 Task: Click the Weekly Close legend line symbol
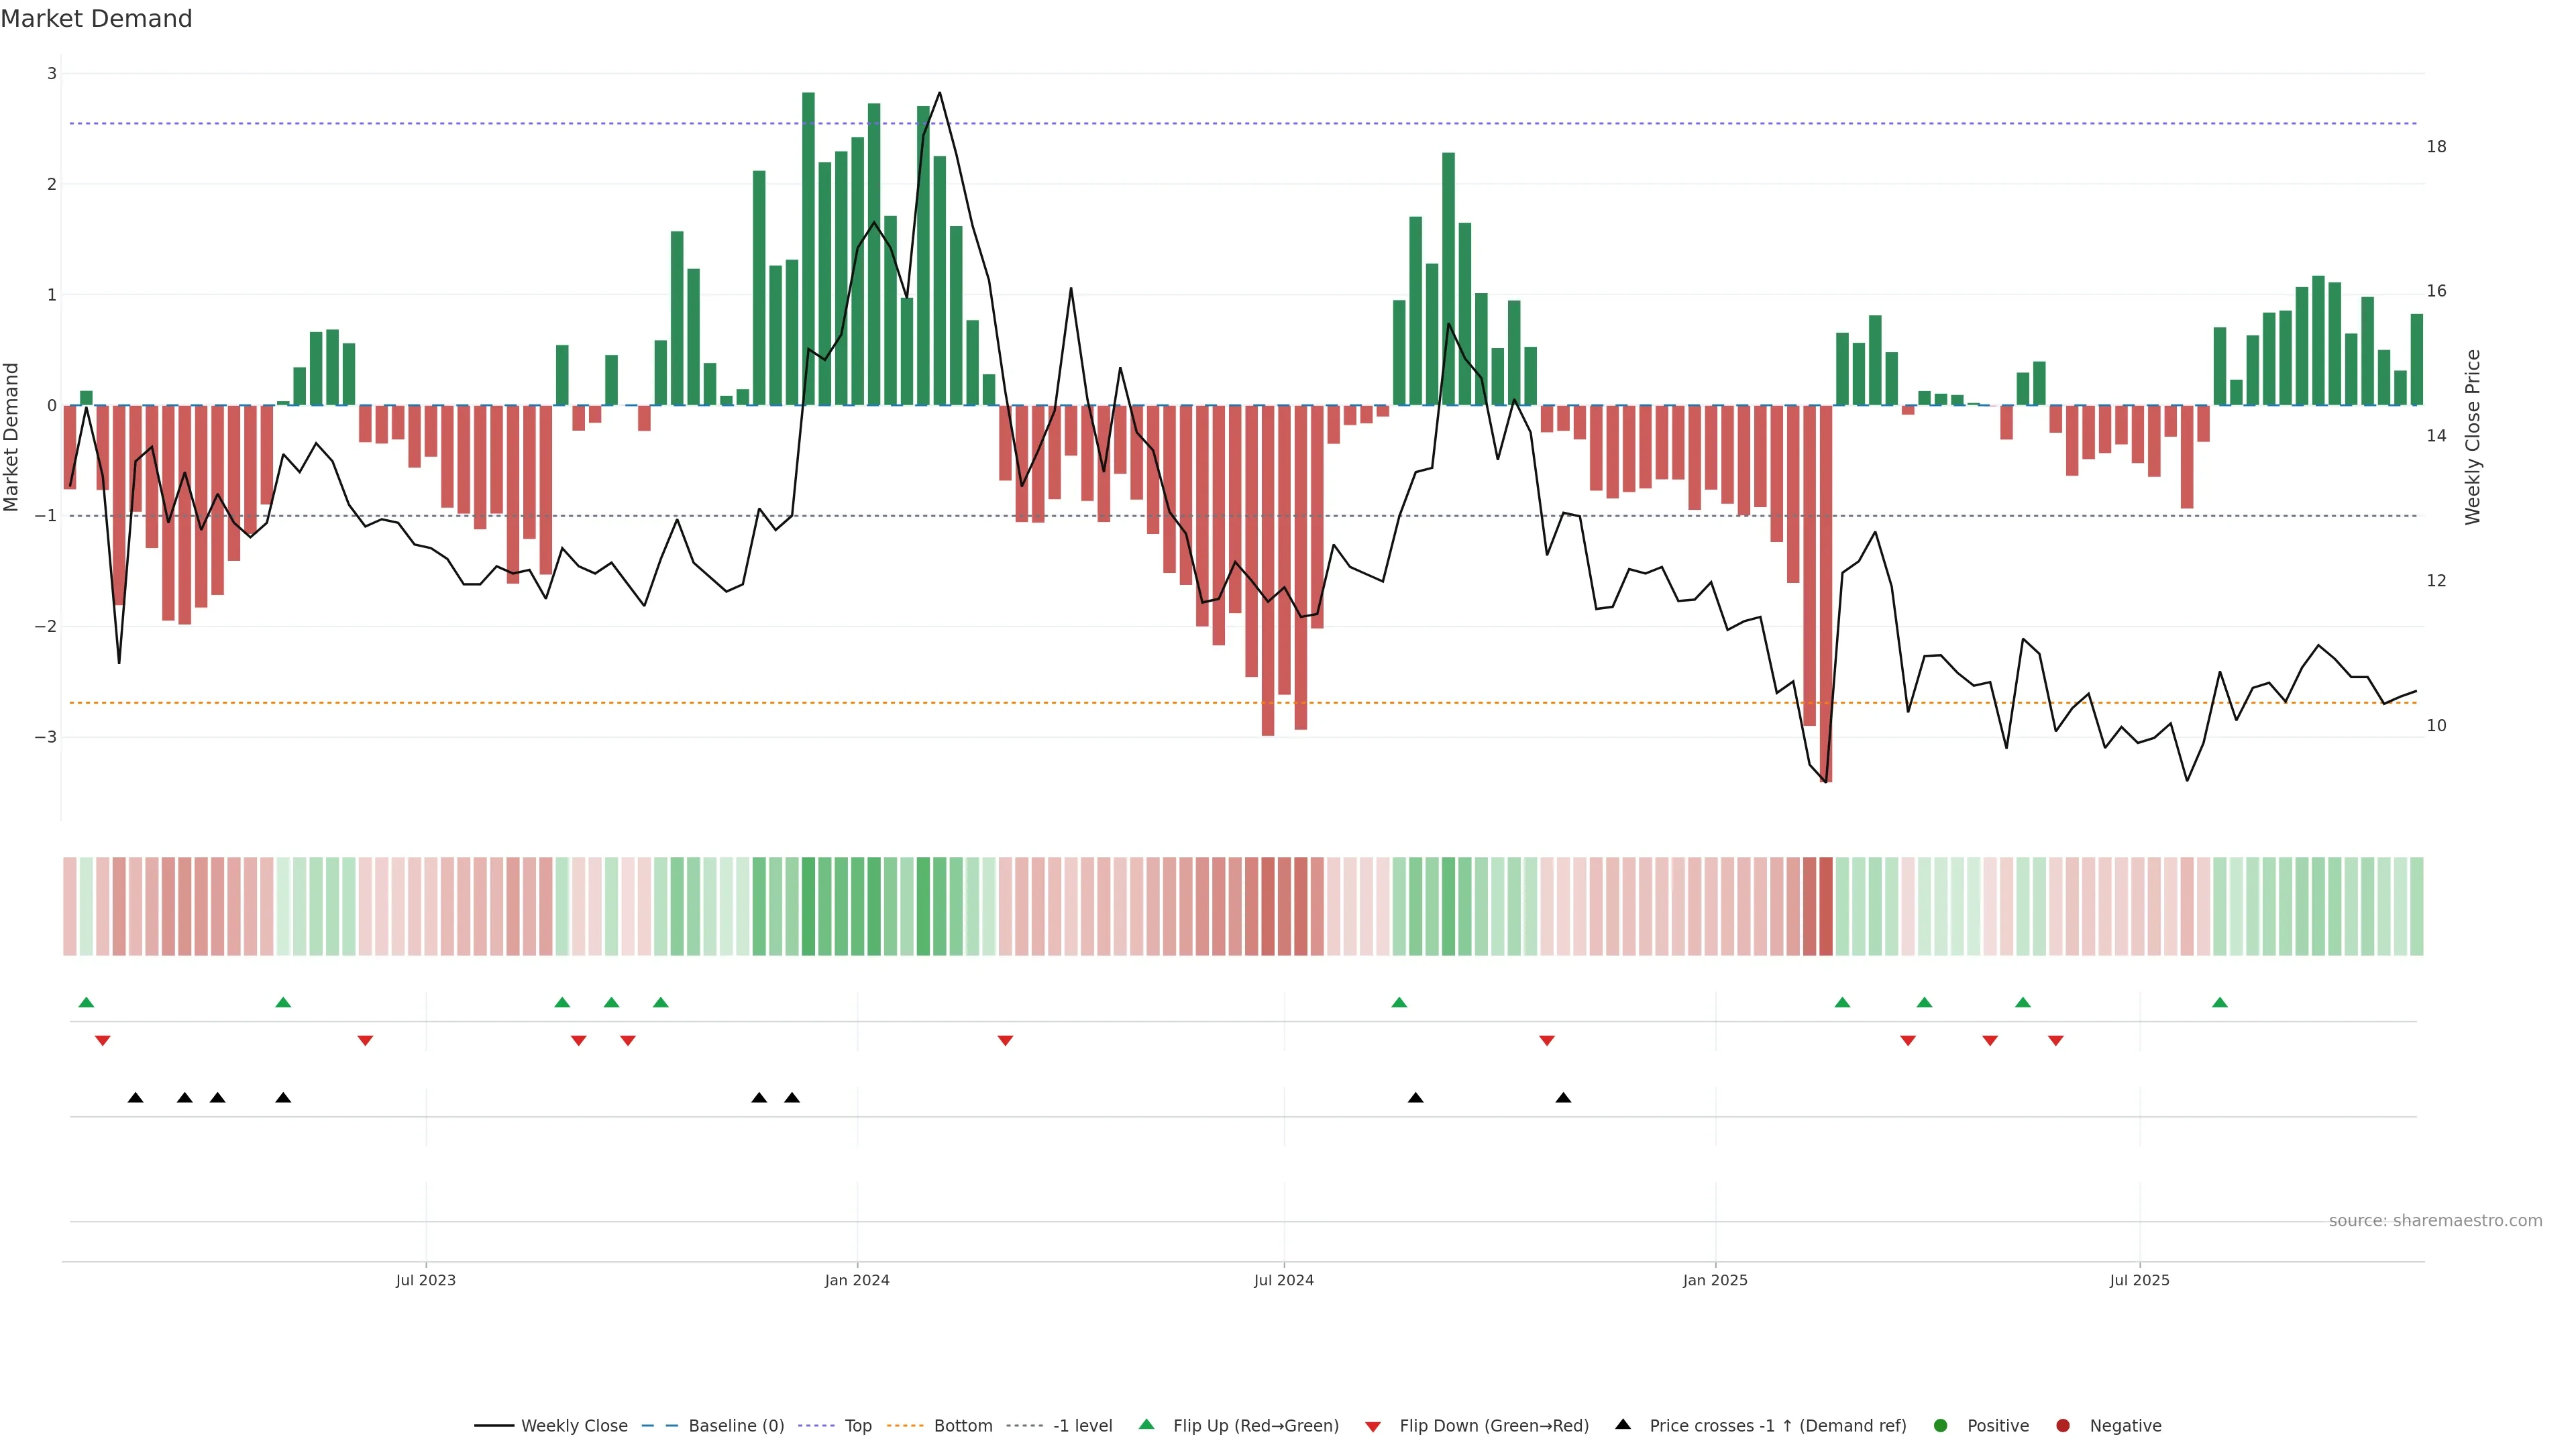tap(494, 1426)
